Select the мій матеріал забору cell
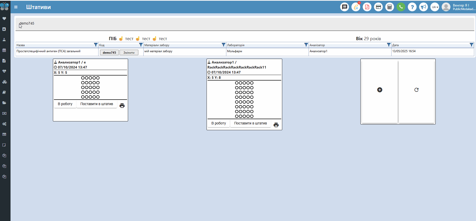Screen dimensions: 476x221 [185, 52]
